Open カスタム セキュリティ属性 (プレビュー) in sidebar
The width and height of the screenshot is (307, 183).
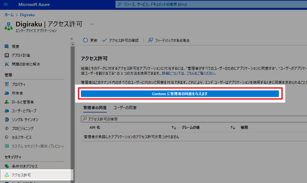tap(37, 146)
